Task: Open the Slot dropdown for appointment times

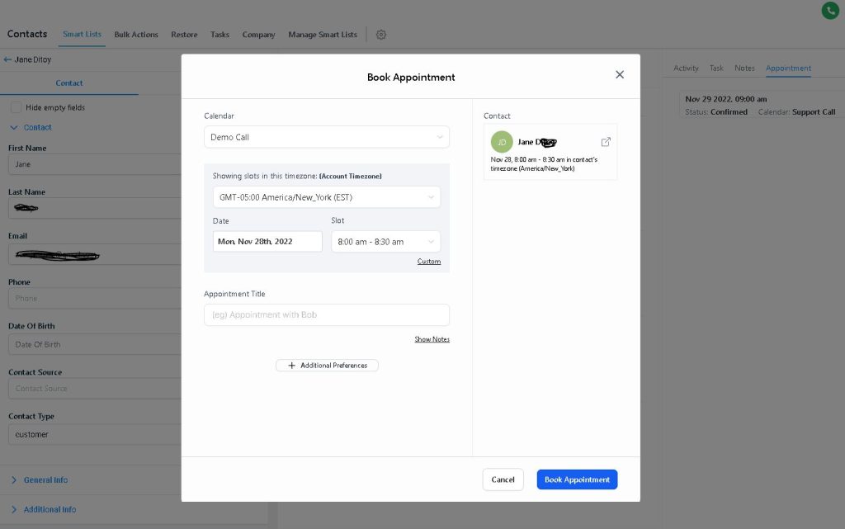Action: coord(386,242)
